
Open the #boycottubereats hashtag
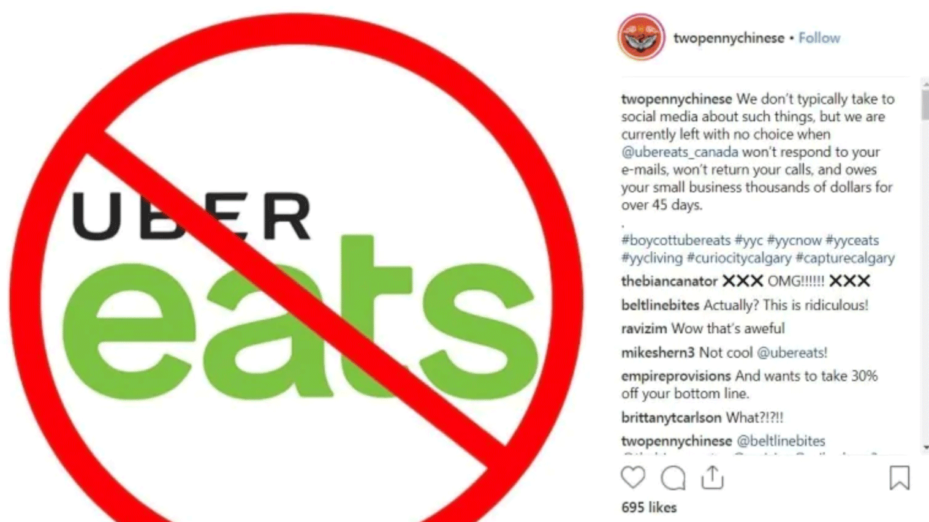pos(676,240)
